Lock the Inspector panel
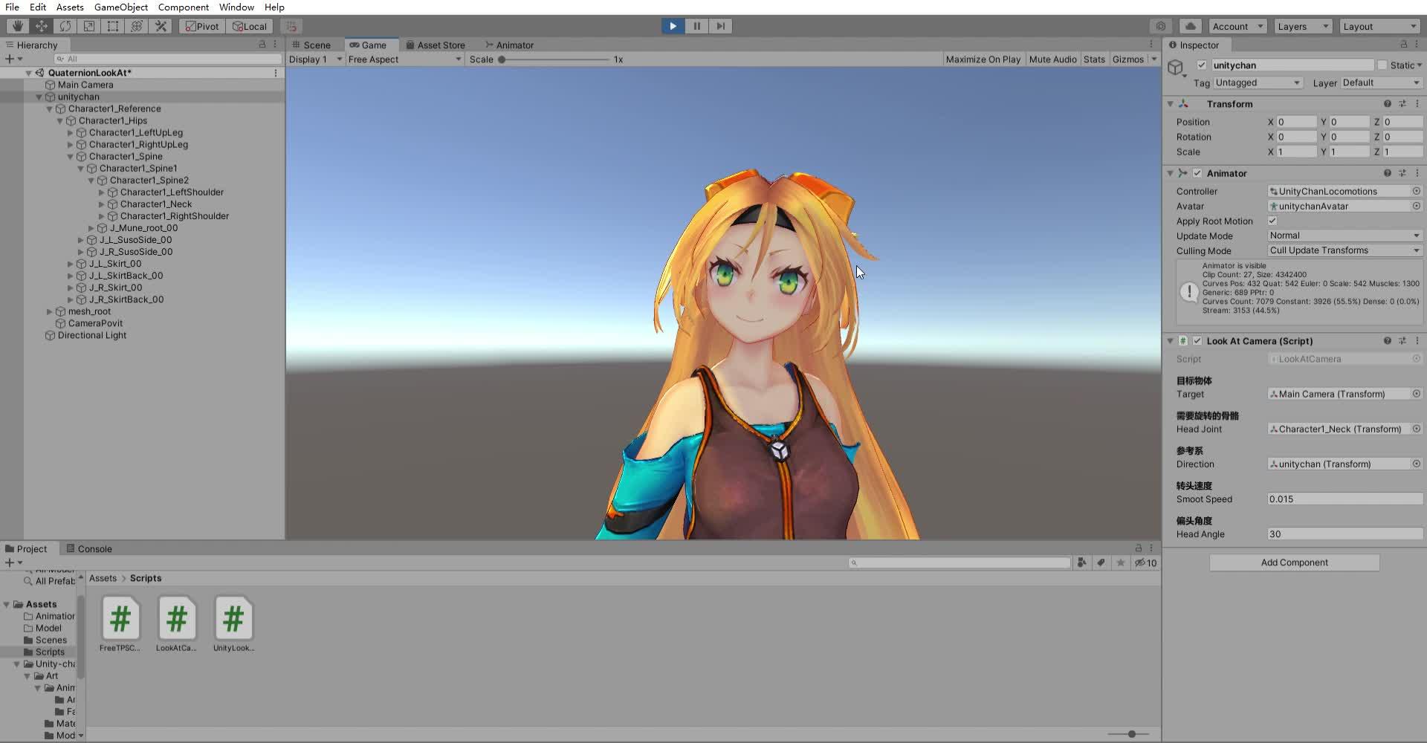 (x=1403, y=45)
